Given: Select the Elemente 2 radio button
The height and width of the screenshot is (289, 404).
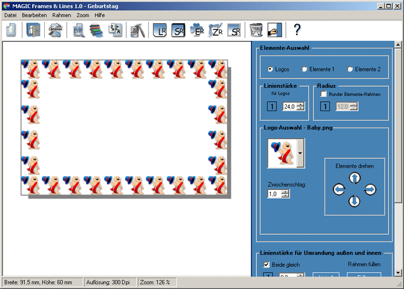Looking at the screenshot, I should 350,69.
